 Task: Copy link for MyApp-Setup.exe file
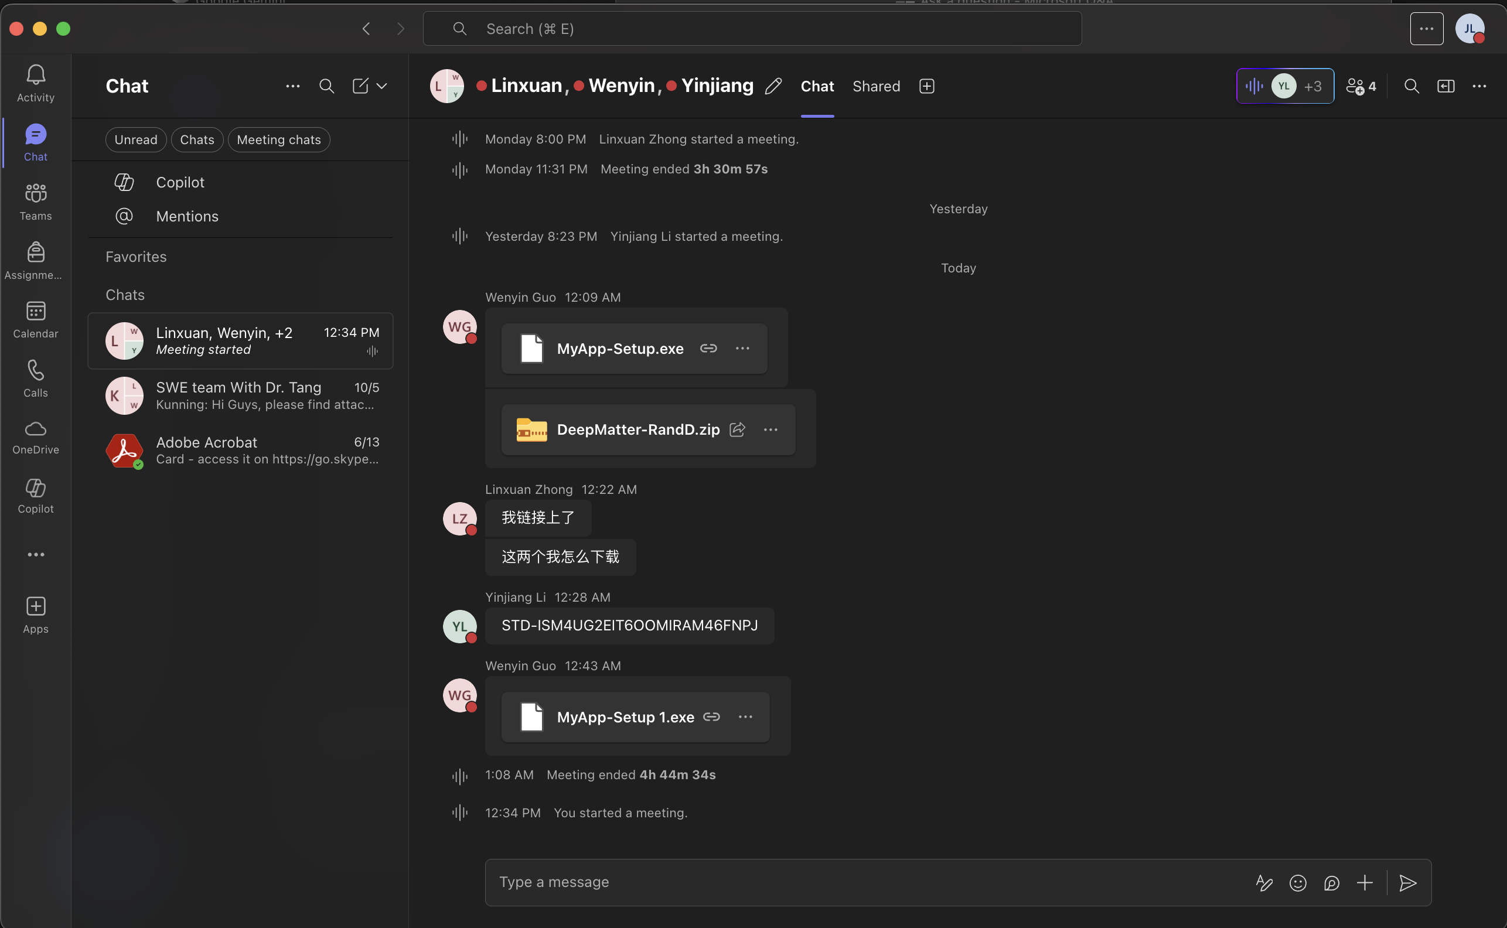pos(708,348)
